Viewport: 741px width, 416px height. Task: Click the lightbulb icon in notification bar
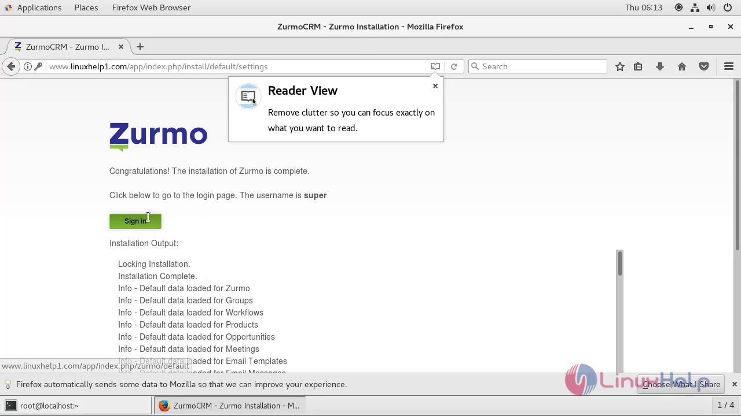(8, 384)
